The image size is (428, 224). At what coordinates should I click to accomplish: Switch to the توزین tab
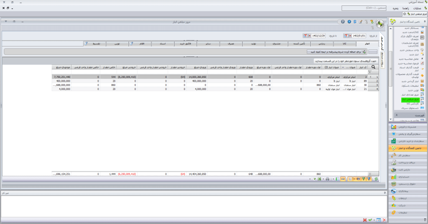(117, 44)
